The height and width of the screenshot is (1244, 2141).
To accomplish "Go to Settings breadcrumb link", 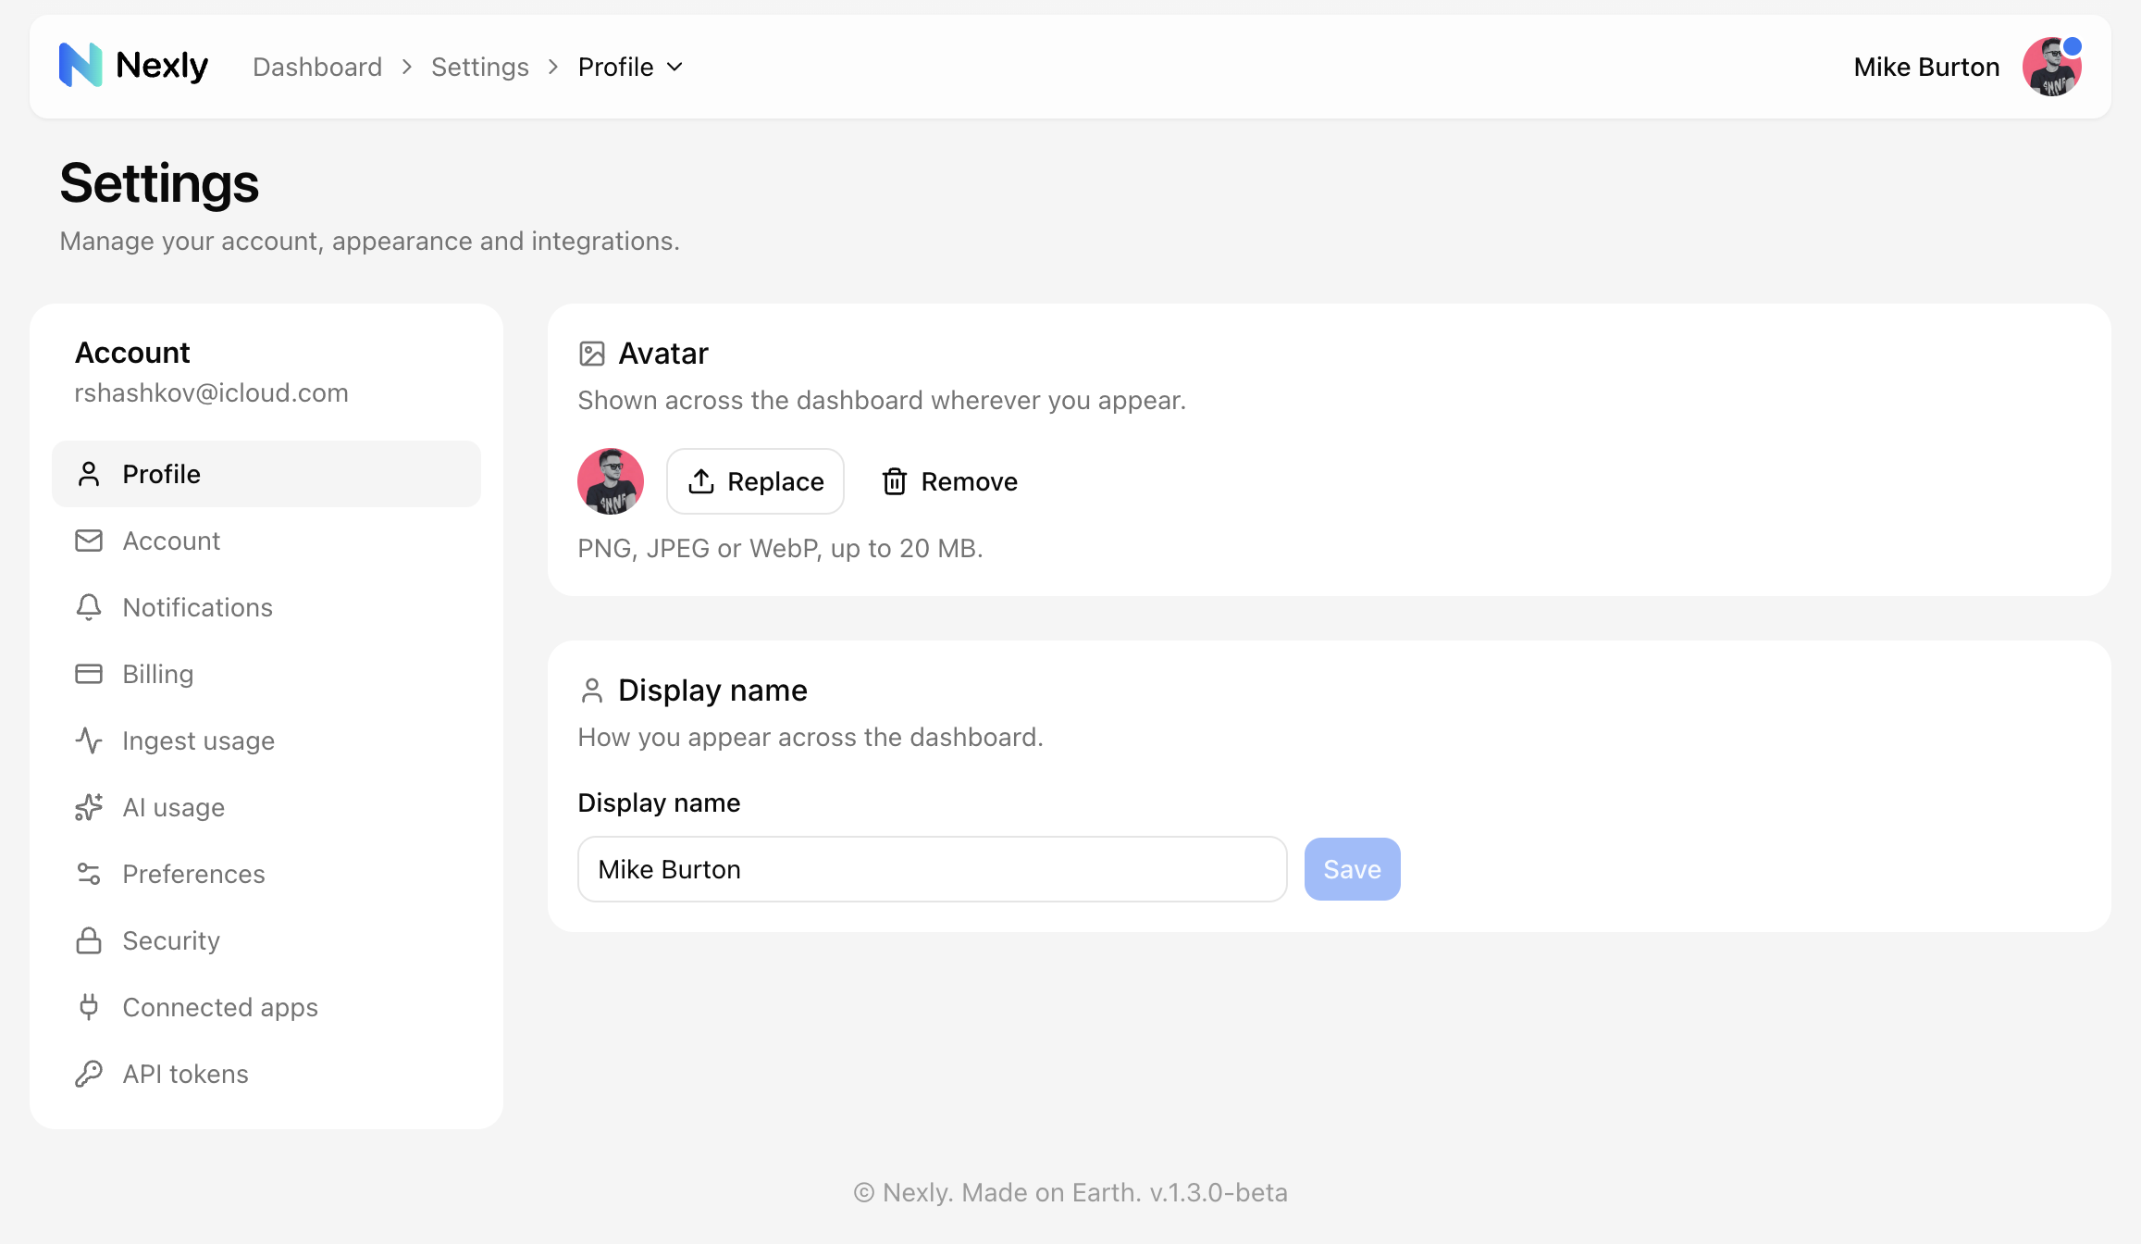I will tap(480, 67).
